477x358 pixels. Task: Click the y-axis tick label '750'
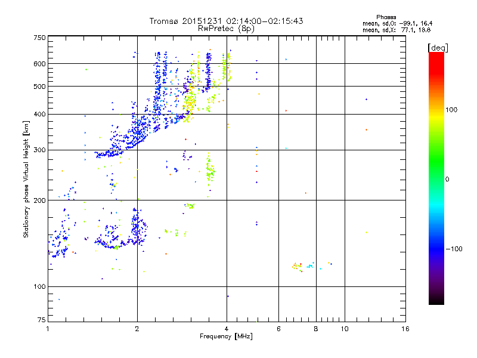[x=40, y=38]
